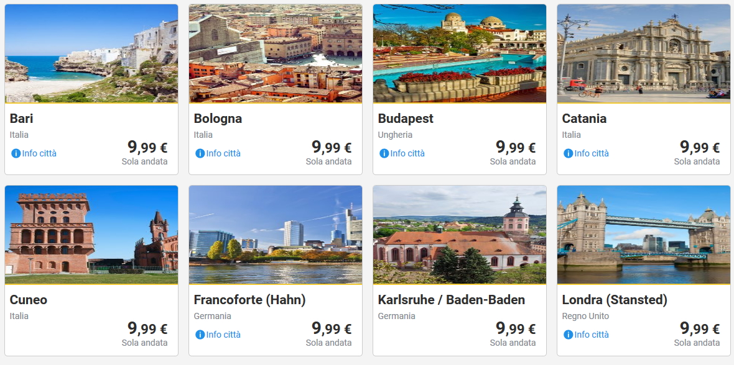This screenshot has height=365, width=734.
Task: Open Info città link for Catania
Action: (592, 153)
